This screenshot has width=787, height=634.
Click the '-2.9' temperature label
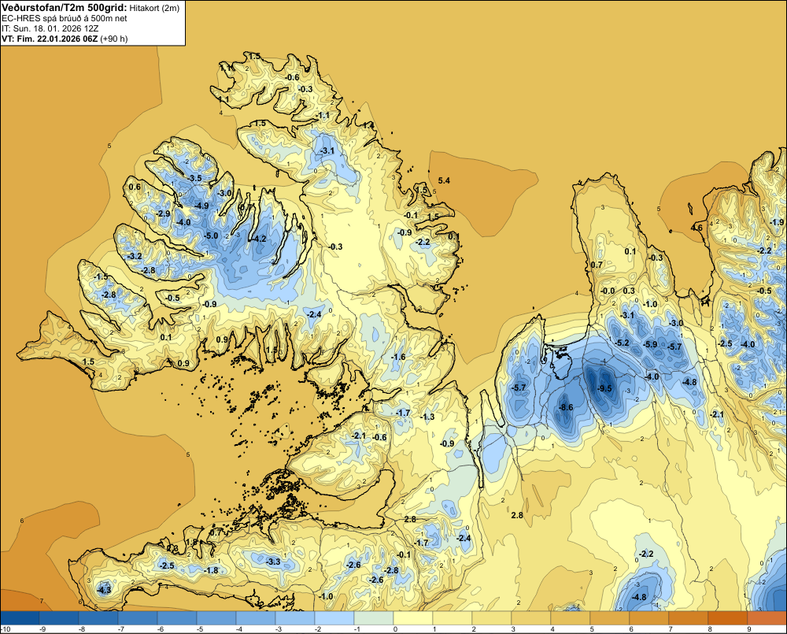point(163,213)
